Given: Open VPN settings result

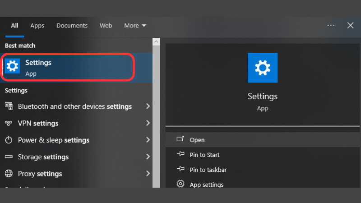Looking at the screenshot, I should tap(76, 123).
